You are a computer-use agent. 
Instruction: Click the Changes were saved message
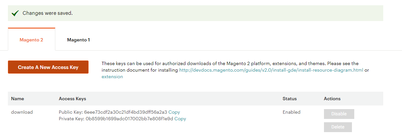pyautogui.click(x=47, y=13)
